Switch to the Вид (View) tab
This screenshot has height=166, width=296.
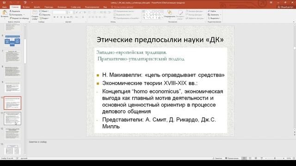pyautogui.click(x=105, y=7)
